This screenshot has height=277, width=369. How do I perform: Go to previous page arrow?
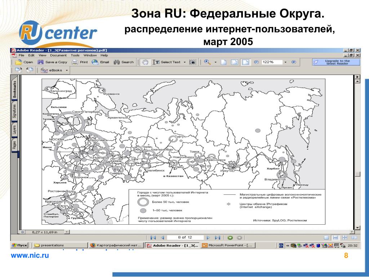point(163,238)
